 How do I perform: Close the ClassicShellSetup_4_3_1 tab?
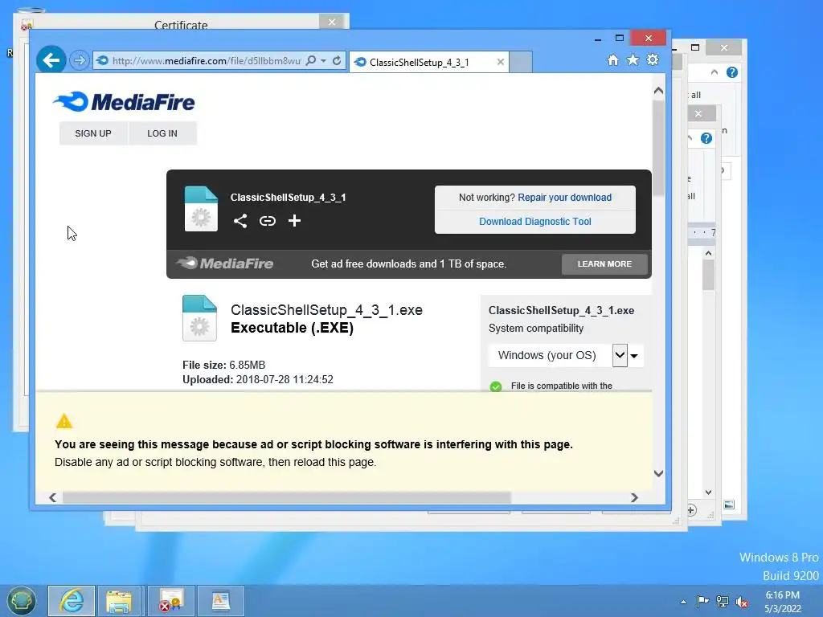500,62
